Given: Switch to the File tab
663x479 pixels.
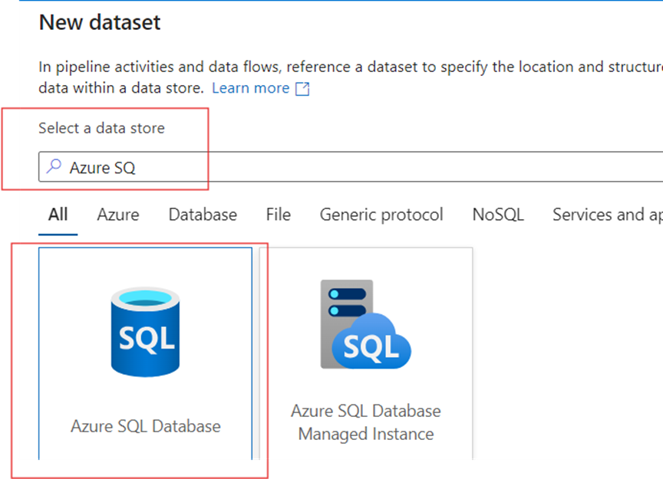Looking at the screenshot, I should coord(279,215).
